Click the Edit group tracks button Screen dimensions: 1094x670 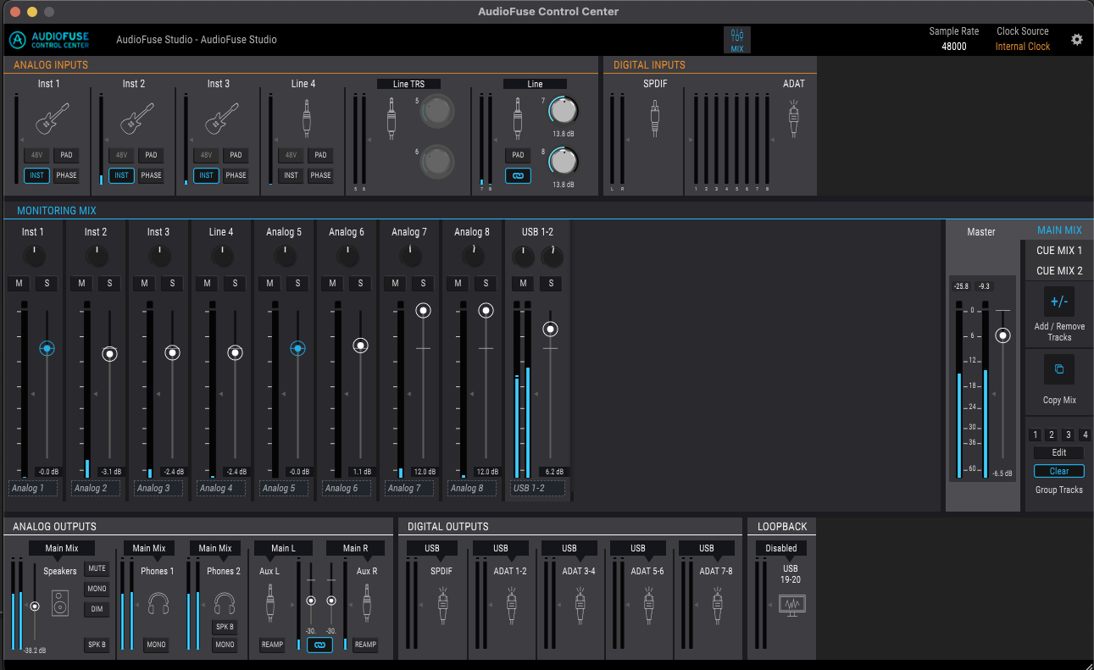1058,452
